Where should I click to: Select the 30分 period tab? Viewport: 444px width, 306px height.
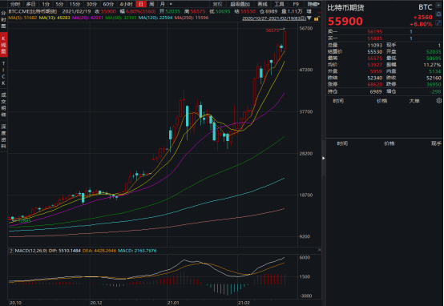click(x=91, y=4)
